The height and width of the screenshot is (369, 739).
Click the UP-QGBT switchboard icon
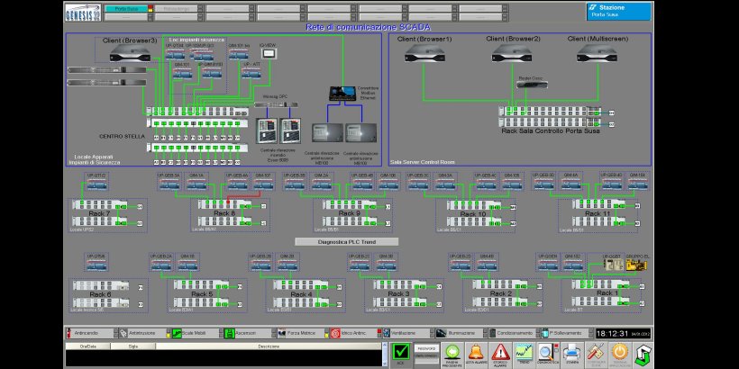click(x=614, y=265)
